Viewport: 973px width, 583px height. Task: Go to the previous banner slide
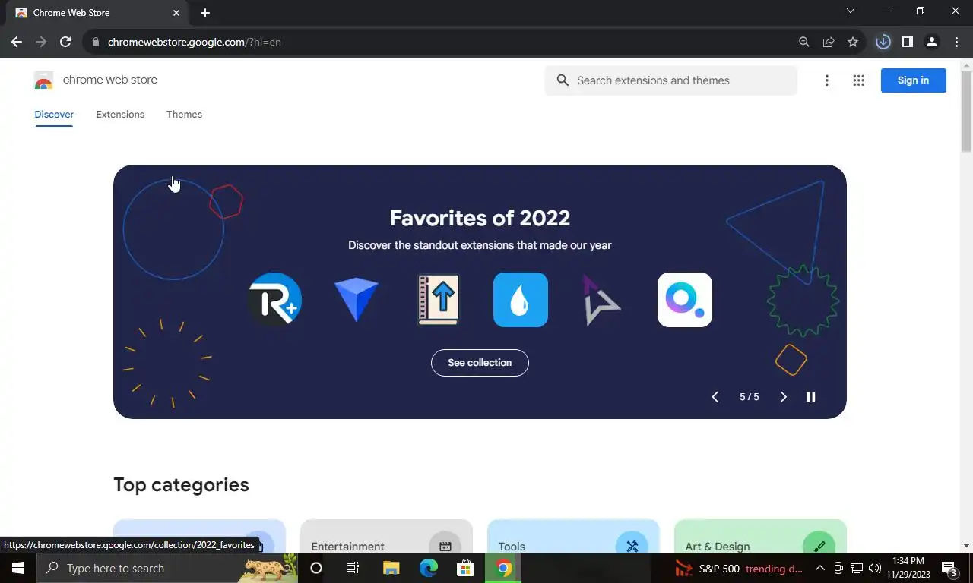click(715, 397)
